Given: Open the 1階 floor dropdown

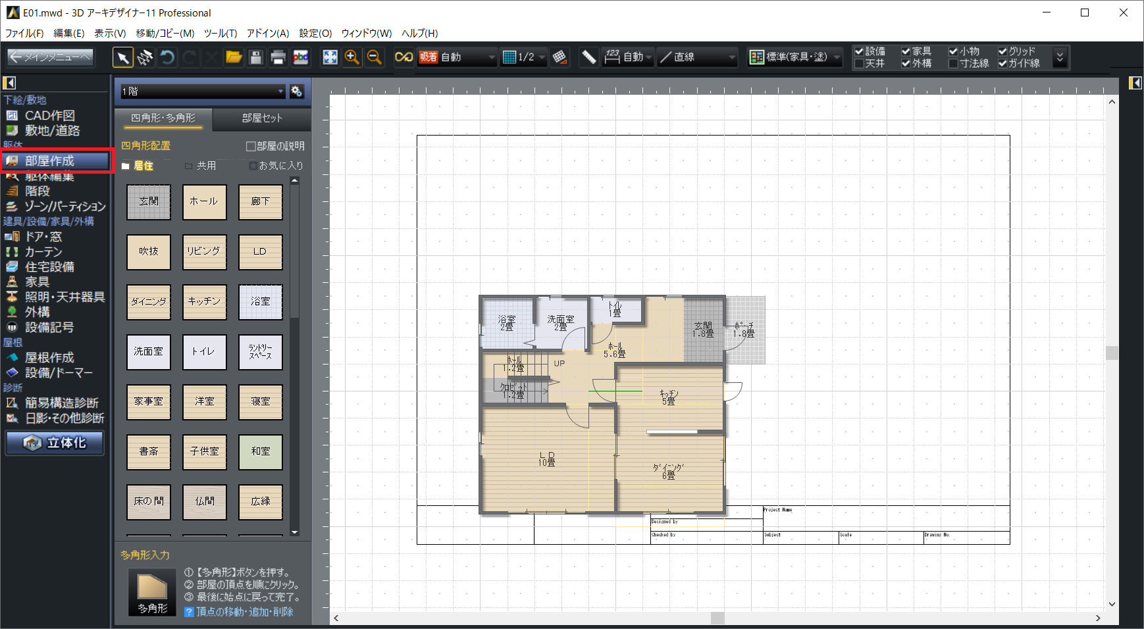Looking at the screenshot, I should point(202,91).
